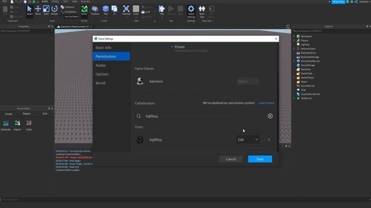Select the Private playability radio button
Viewport: 371px width, 208px height.
click(172, 47)
